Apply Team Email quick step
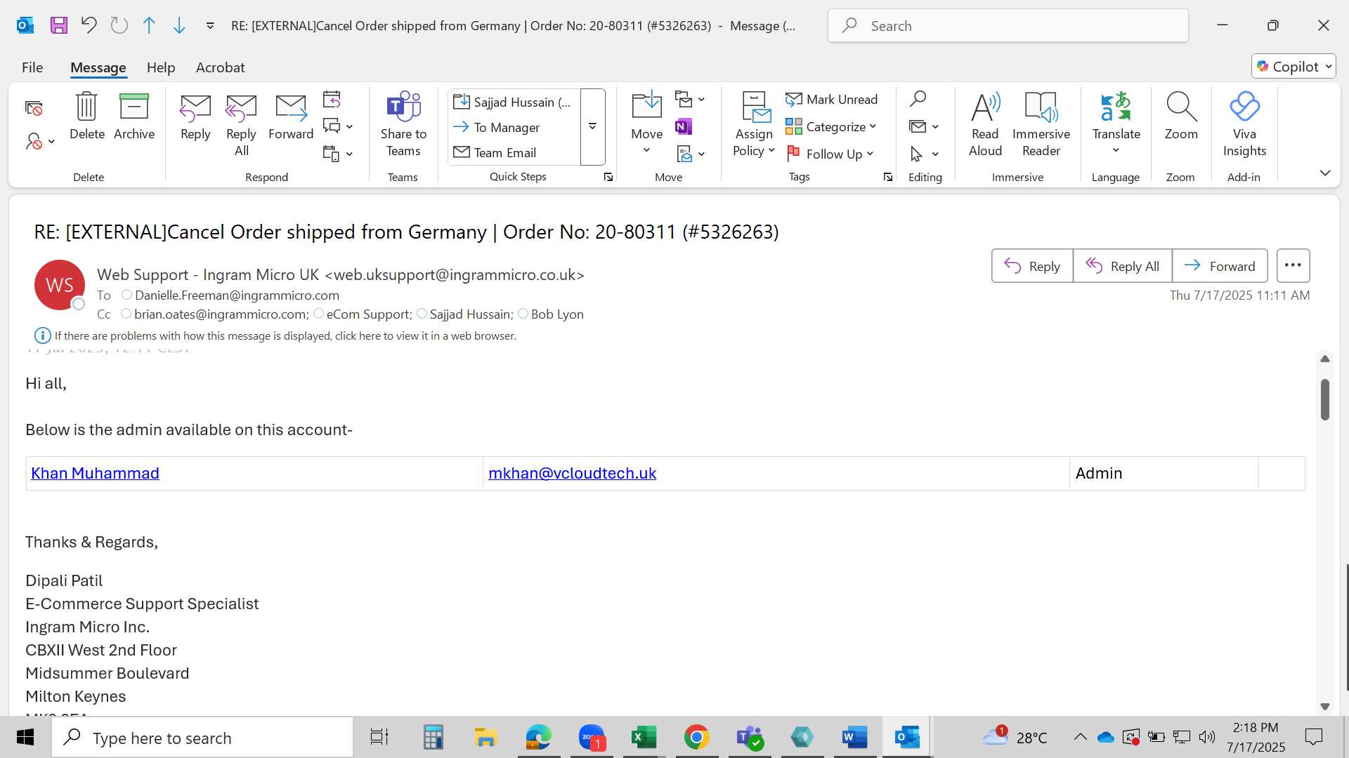Image resolution: width=1349 pixels, height=758 pixels. (513, 153)
